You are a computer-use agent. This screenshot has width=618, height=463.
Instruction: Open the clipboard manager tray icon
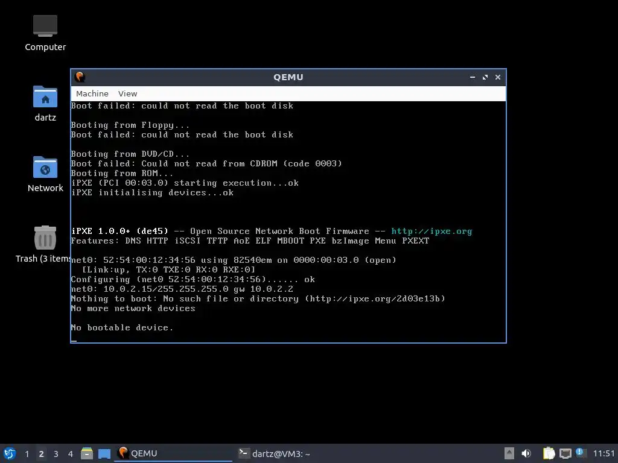(x=549, y=453)
